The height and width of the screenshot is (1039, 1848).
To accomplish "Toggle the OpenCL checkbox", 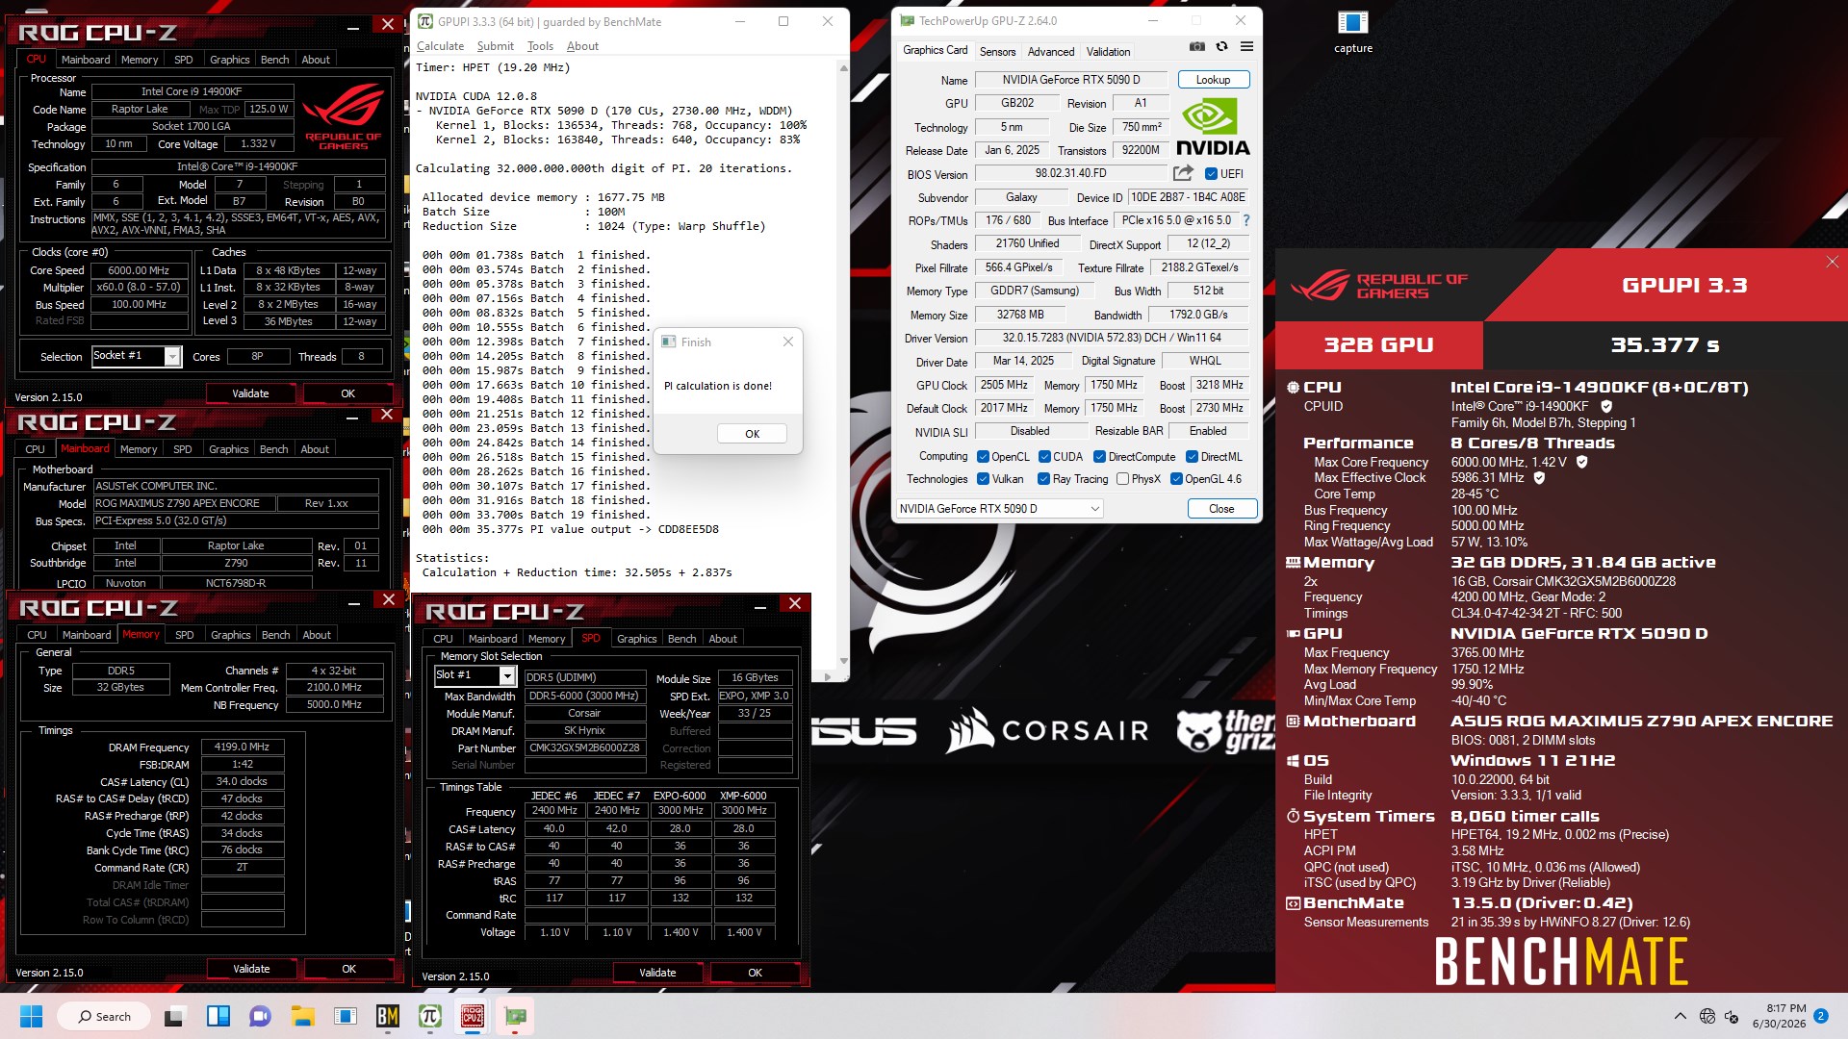I will click(983, 457).
